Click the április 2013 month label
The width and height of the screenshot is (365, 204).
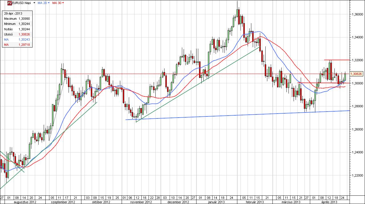pos(329,202)
